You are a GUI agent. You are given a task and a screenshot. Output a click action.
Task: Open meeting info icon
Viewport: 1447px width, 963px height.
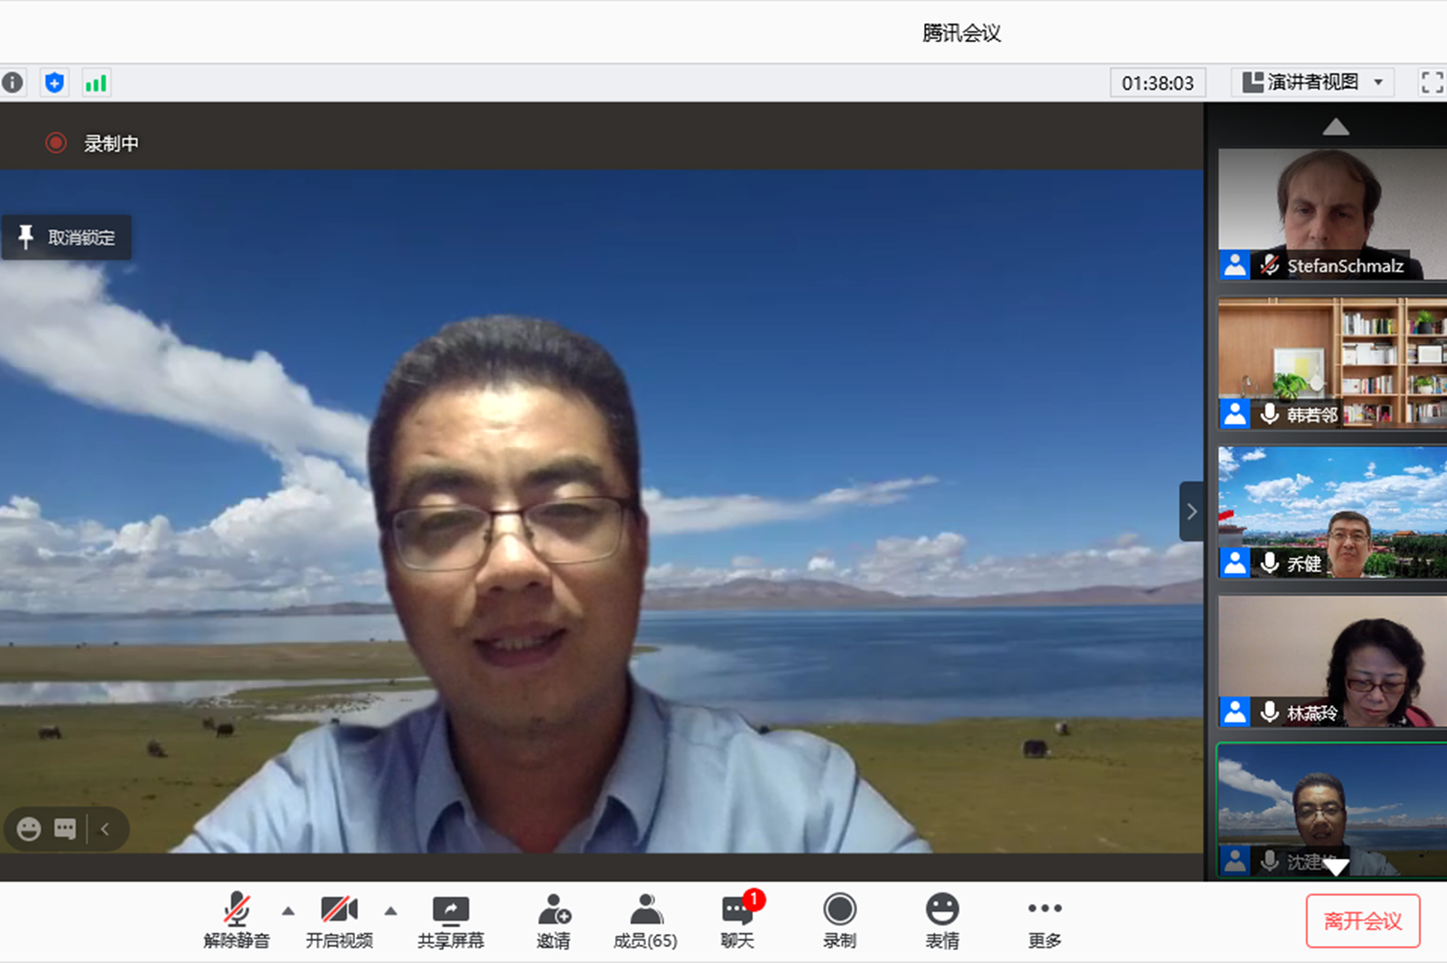[x=12, y=82]
